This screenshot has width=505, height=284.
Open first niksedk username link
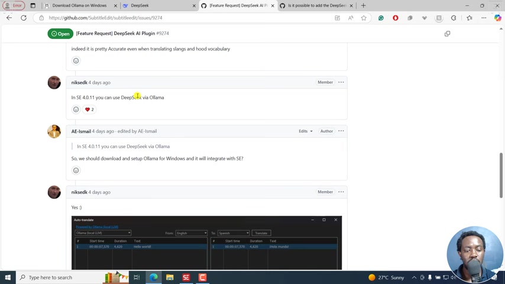tap(79, 82)
